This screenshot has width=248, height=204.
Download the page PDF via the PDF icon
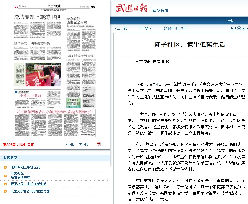(x=99, y=144)
